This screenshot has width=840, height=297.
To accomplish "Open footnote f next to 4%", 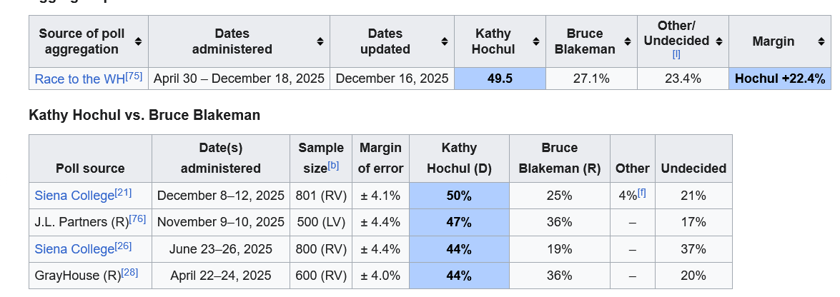I will click(x=641, y=192).
